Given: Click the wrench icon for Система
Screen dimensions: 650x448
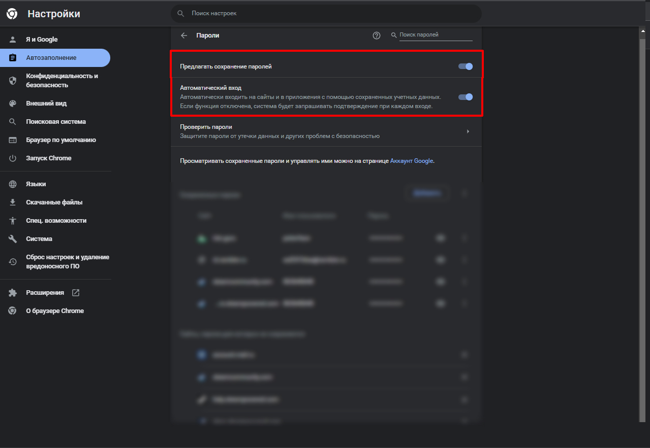Looking at the screenshot, I should 13,239.
